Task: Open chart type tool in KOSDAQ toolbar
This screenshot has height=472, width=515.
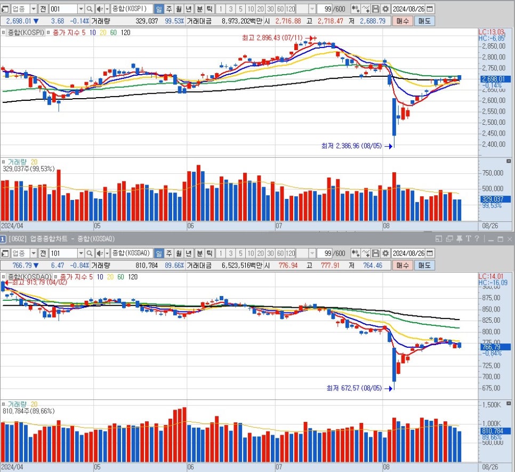Action: 355,253
